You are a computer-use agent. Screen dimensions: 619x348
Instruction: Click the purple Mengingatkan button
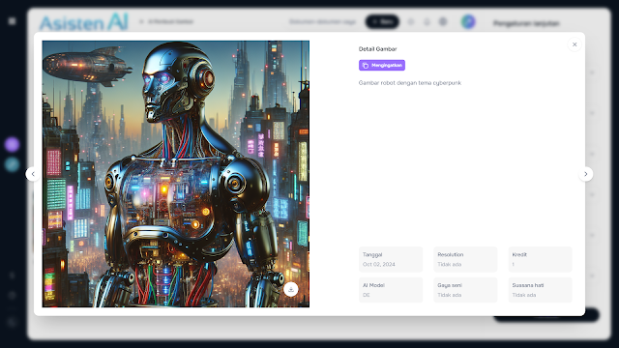pos(382,65)
